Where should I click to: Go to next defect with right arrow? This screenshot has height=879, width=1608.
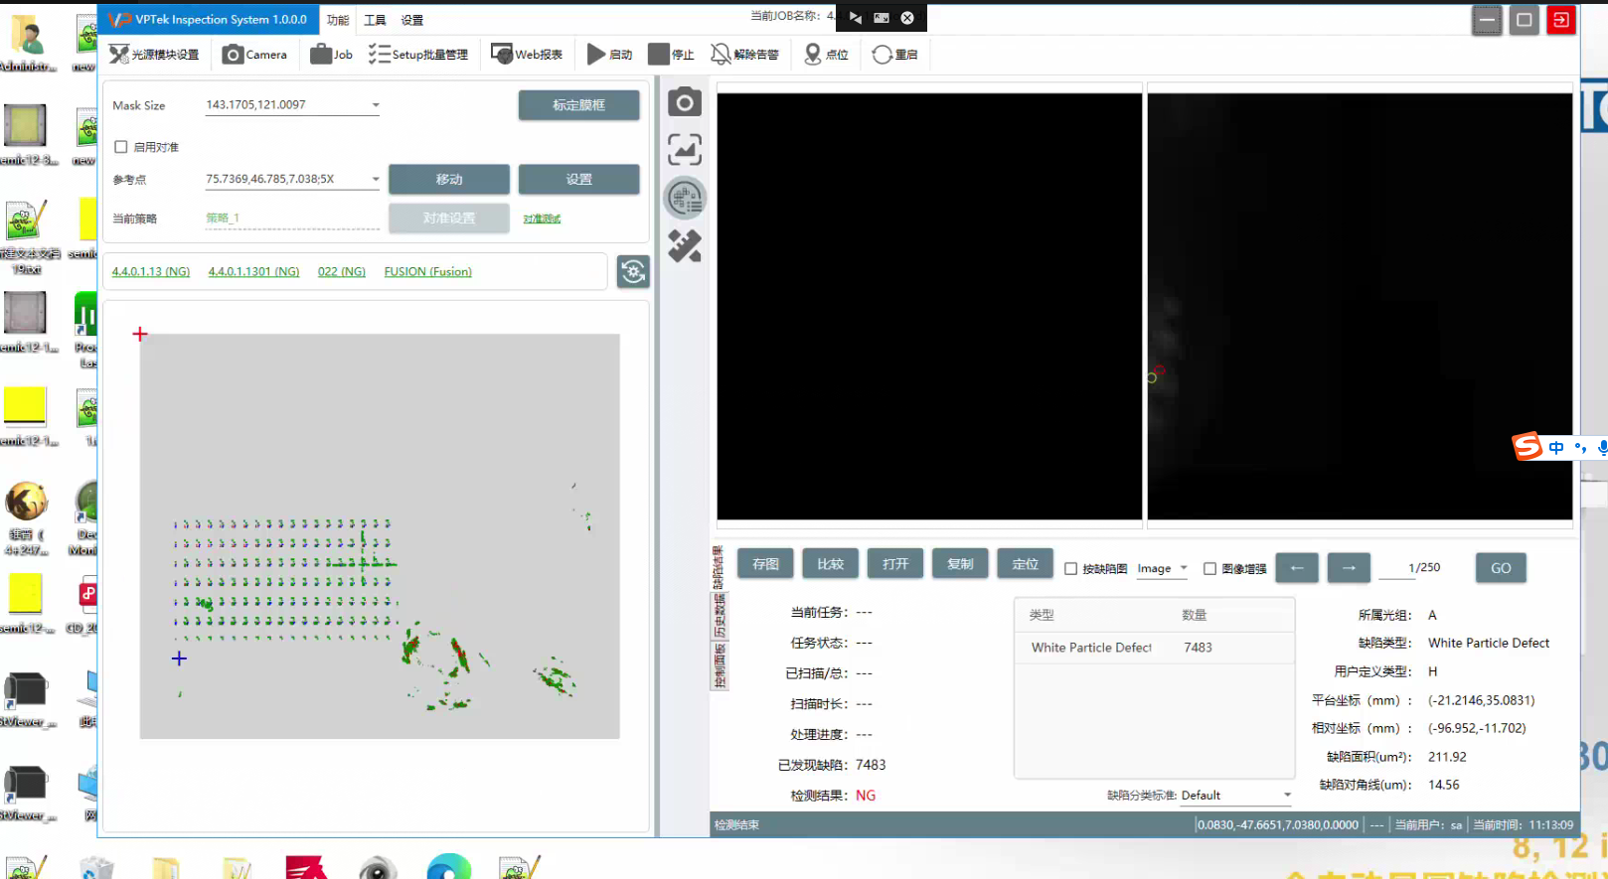point(1349,568)
